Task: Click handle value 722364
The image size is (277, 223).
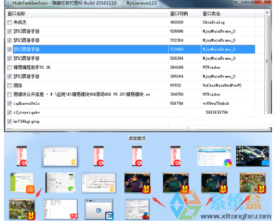Action: coord(176,40)
